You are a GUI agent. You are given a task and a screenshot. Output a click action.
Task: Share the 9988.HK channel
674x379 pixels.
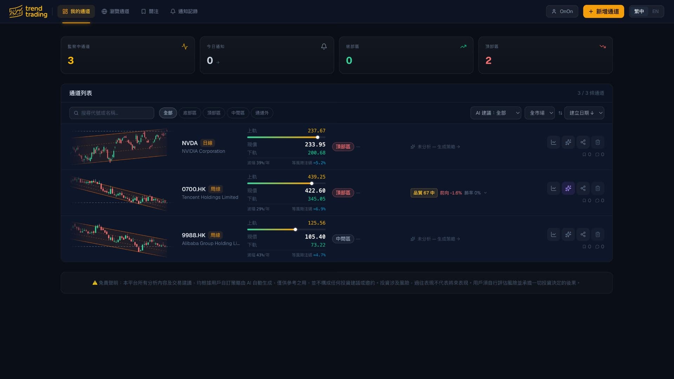click(583, 234)
